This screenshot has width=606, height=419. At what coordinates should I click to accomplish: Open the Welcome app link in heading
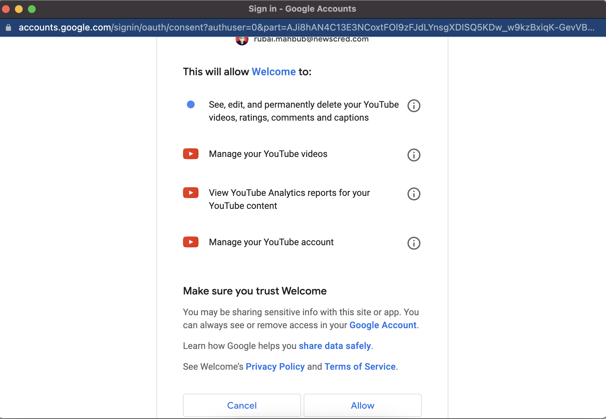pyautogui.click(x=274, y=72)
